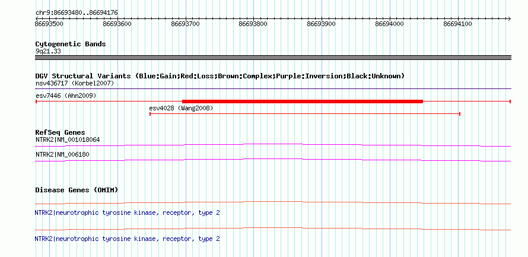
Task: Click the 9q21.33 band label
Action: click(48, 52)
